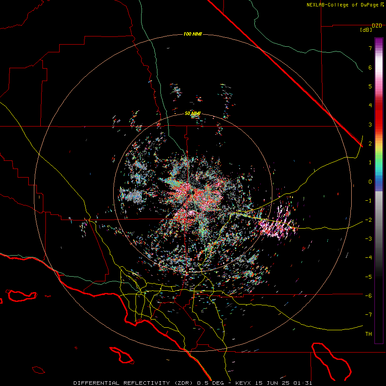Click the -1 value on the color scale
The image size is (386, 386).
pyautogui.click(x=368, y=201)
